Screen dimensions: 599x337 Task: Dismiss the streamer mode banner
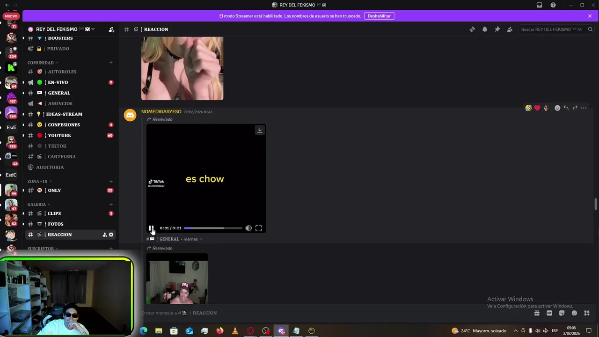click(590, 16)
